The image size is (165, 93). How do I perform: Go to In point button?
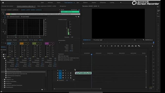click(112, 46)
